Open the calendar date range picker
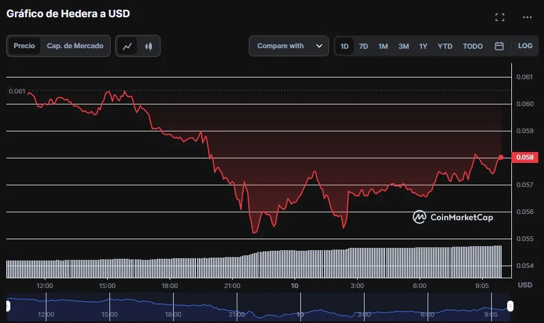Image resolution: width=544 pixels, height=323 pixels. pyautogui.click(x=499, y=46)
